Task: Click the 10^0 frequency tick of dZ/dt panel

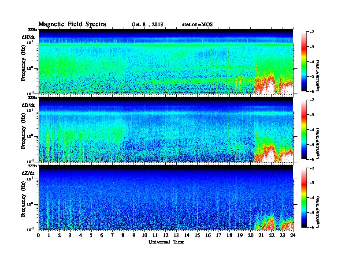Action: coord(30,204)
